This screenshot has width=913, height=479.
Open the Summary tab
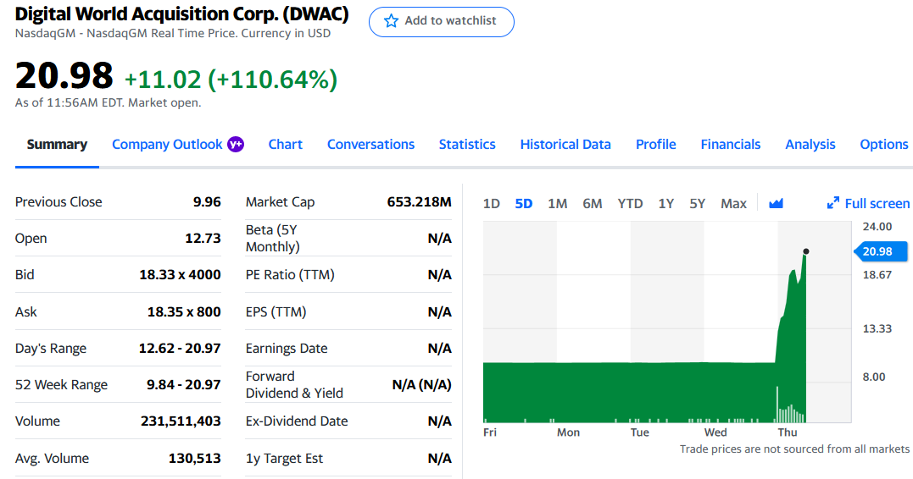point(57,144)
